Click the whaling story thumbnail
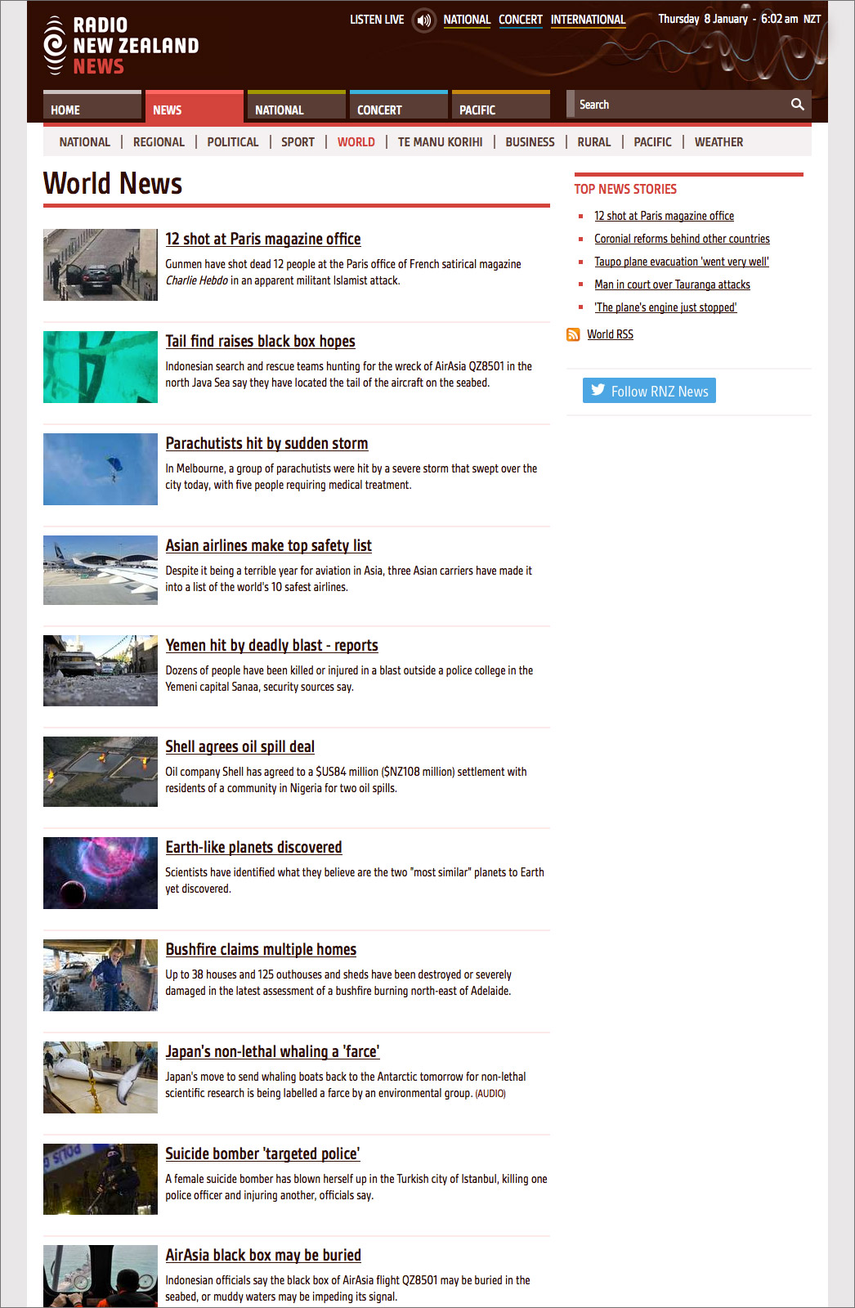Image resolution: width=855 pixels, height=1308 pixels. click(101, 1077)
